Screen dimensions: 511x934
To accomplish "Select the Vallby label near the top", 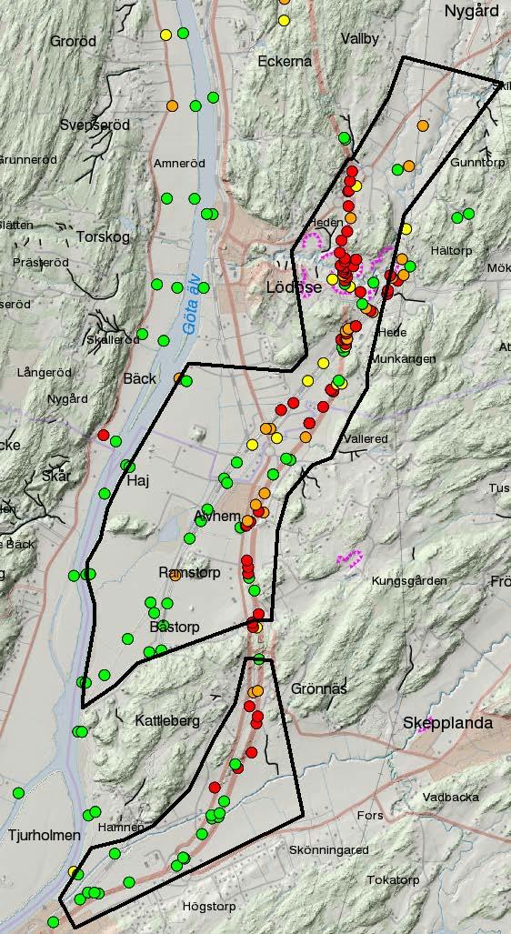I will [x=360, y=39].
